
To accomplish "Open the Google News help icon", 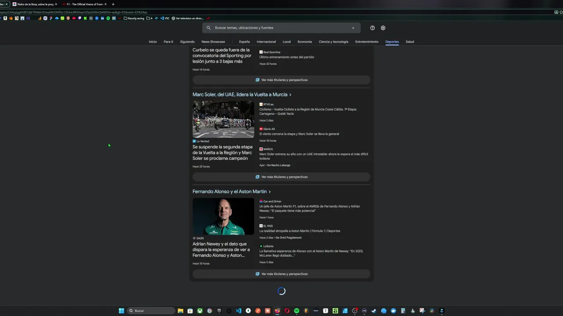I will click(x=373, y=28).
